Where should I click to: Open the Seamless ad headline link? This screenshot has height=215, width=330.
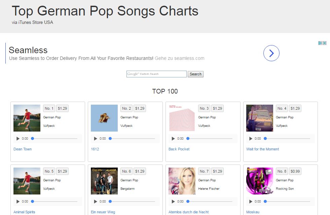28,50
